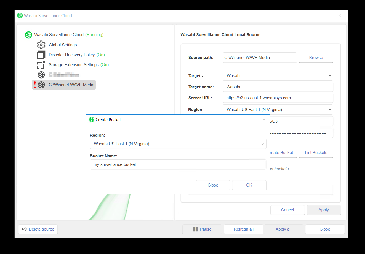Maximize the Wasabi Surveillance Cloud window
This screenshot has width=365, height=254.
(324, 15)
